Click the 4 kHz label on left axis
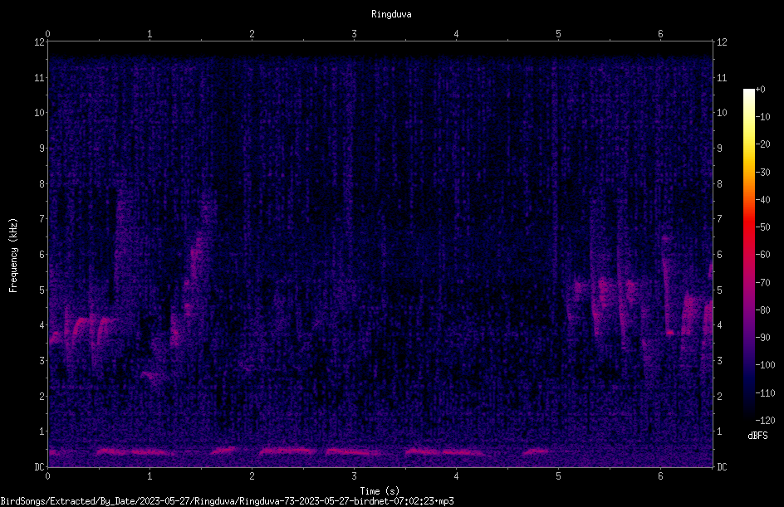Image resolution: width=784 pixels, height=507 pixels. point(41,325)
